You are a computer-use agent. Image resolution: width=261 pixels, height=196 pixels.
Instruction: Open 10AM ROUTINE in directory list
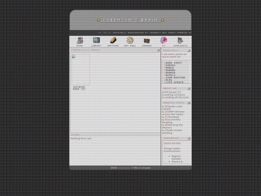[x=175, y=77]
